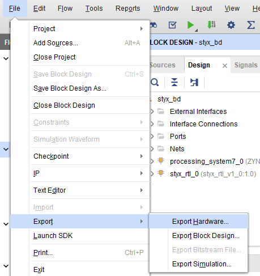Screen dimensions: 260x276
Task: Click the Program device download icon
Action: pyautogui.click(x=211, y=25)
